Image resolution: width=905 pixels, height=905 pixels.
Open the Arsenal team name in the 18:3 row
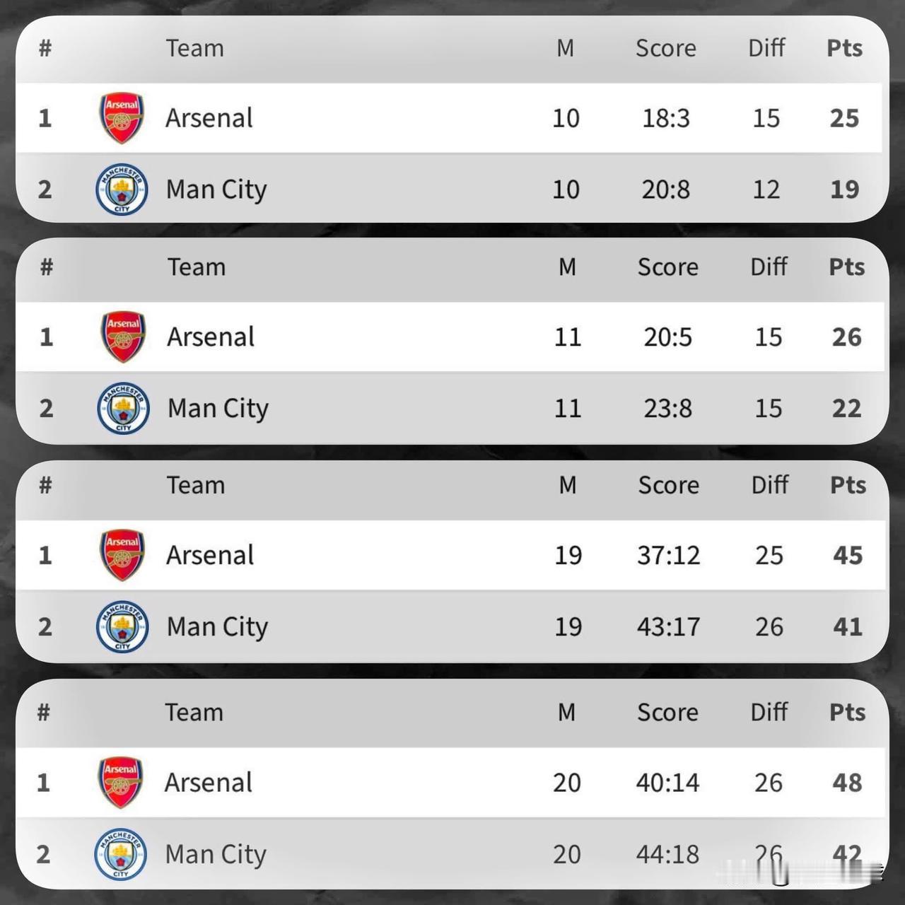209,118
